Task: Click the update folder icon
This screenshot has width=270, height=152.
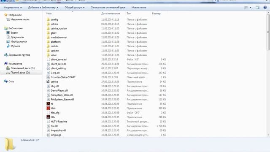Action: click(48, 51)
